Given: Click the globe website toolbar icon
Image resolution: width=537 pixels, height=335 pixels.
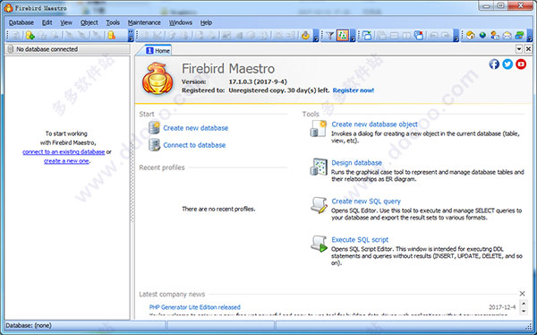Looking at the screenshot, I should click(482, 35).
